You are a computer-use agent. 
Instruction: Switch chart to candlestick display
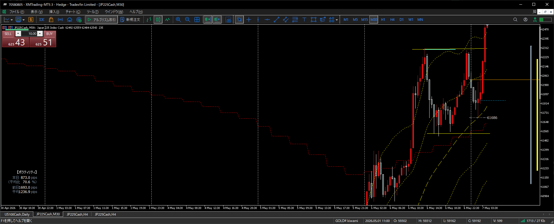[158, 20]
